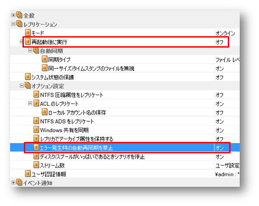Click the イベント通知 folder icon
The height and width of the screenshot is (206, 259).
[19, 182]
